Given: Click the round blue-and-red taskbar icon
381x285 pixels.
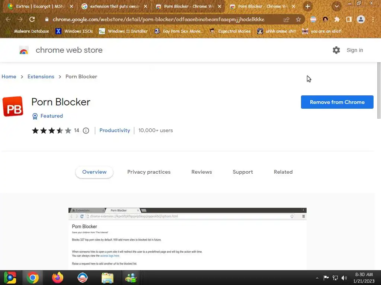Looking at the screenshot, I should (83, 278).
